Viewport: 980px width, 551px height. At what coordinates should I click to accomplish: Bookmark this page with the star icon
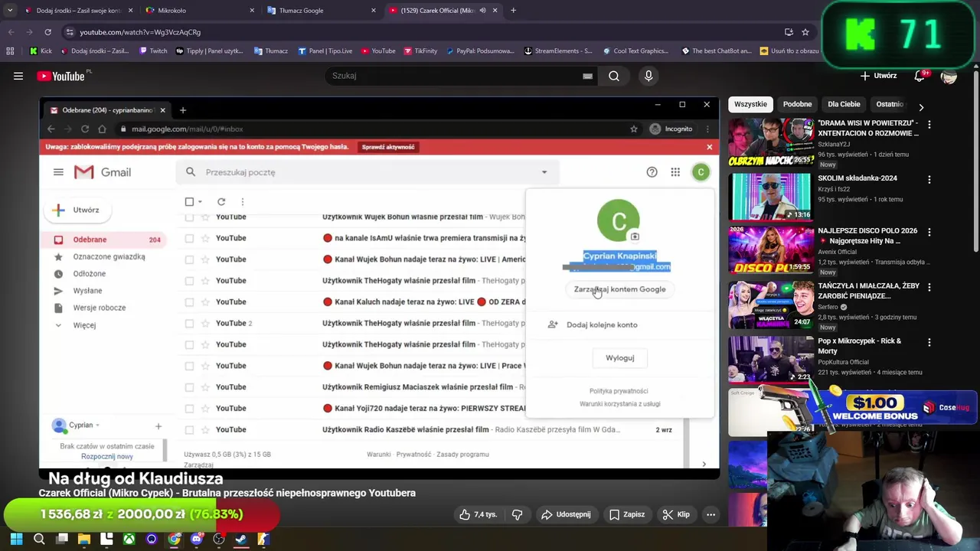(x=805, y=32)
